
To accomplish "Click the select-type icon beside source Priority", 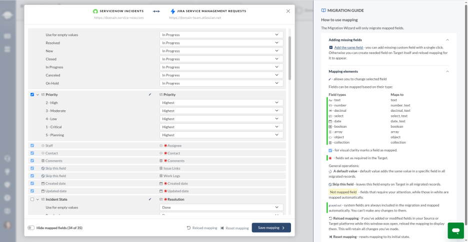I will click(x=43, y=94).
